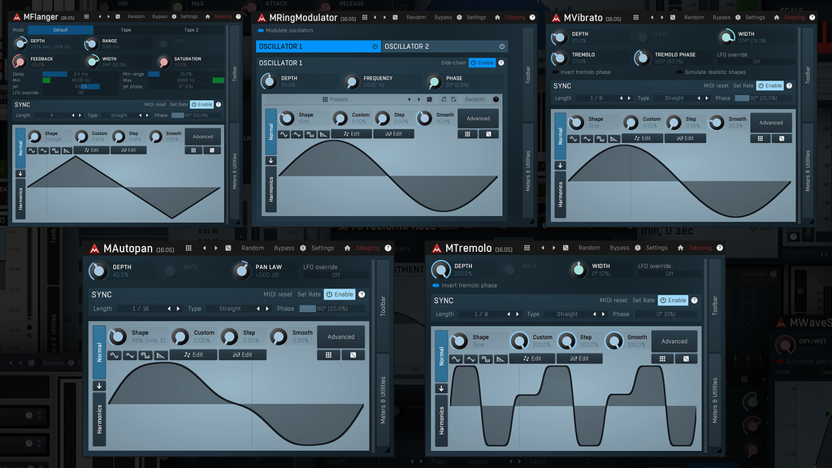The width and height of the screenshot is (832, 468).
Task: Click the randomize dice icon beside MAutopan Advanced
Action: point(353,355)
